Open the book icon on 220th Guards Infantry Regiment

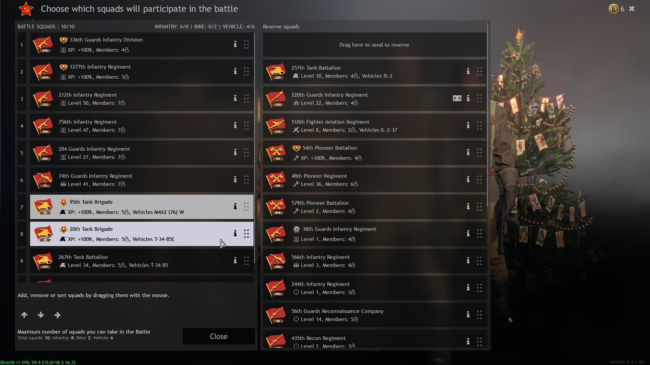click(x=457, y=98)
